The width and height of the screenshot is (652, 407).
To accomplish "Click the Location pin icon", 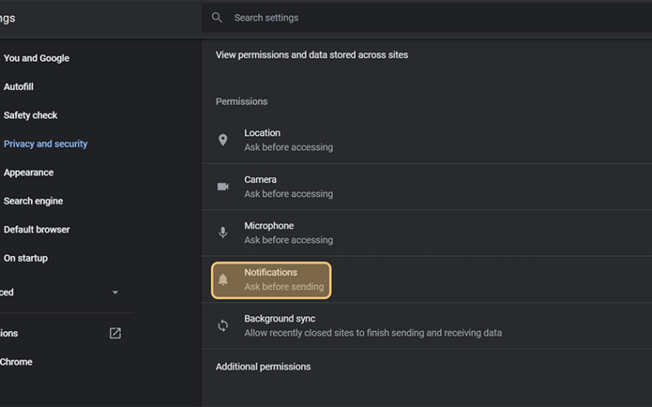I will (222, 140).
